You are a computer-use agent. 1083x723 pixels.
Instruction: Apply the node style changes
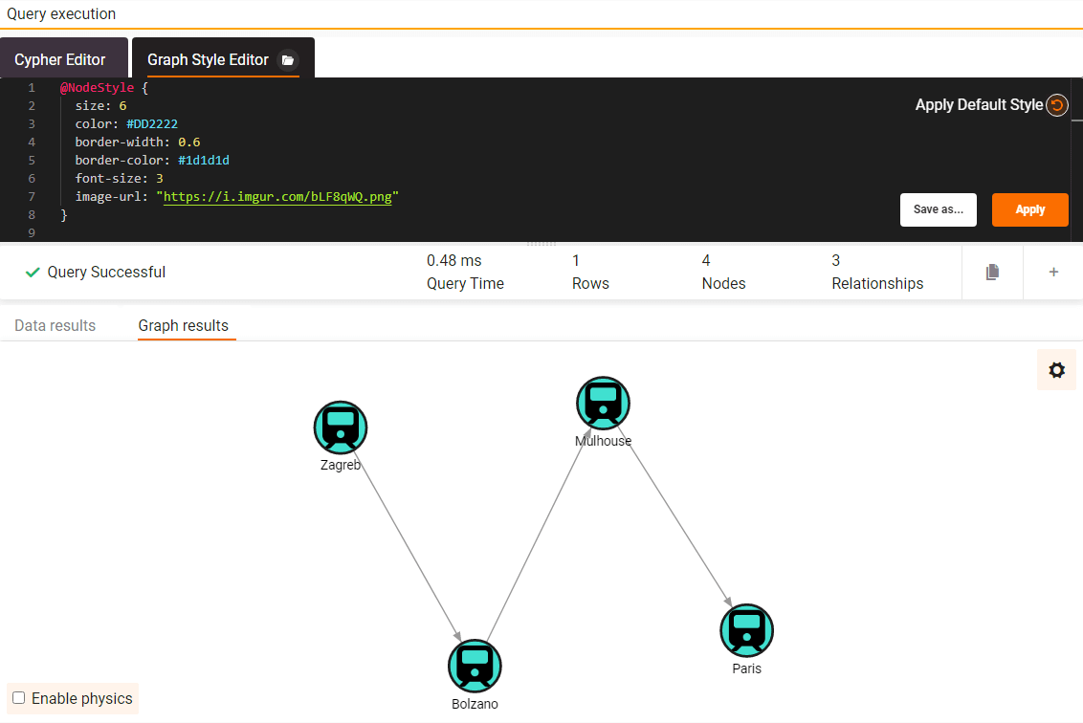click(x=1029, y=209)
